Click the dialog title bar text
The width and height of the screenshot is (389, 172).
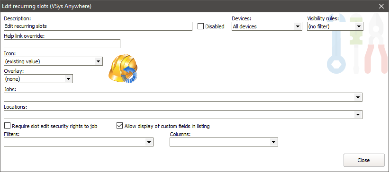click(46, 6)
